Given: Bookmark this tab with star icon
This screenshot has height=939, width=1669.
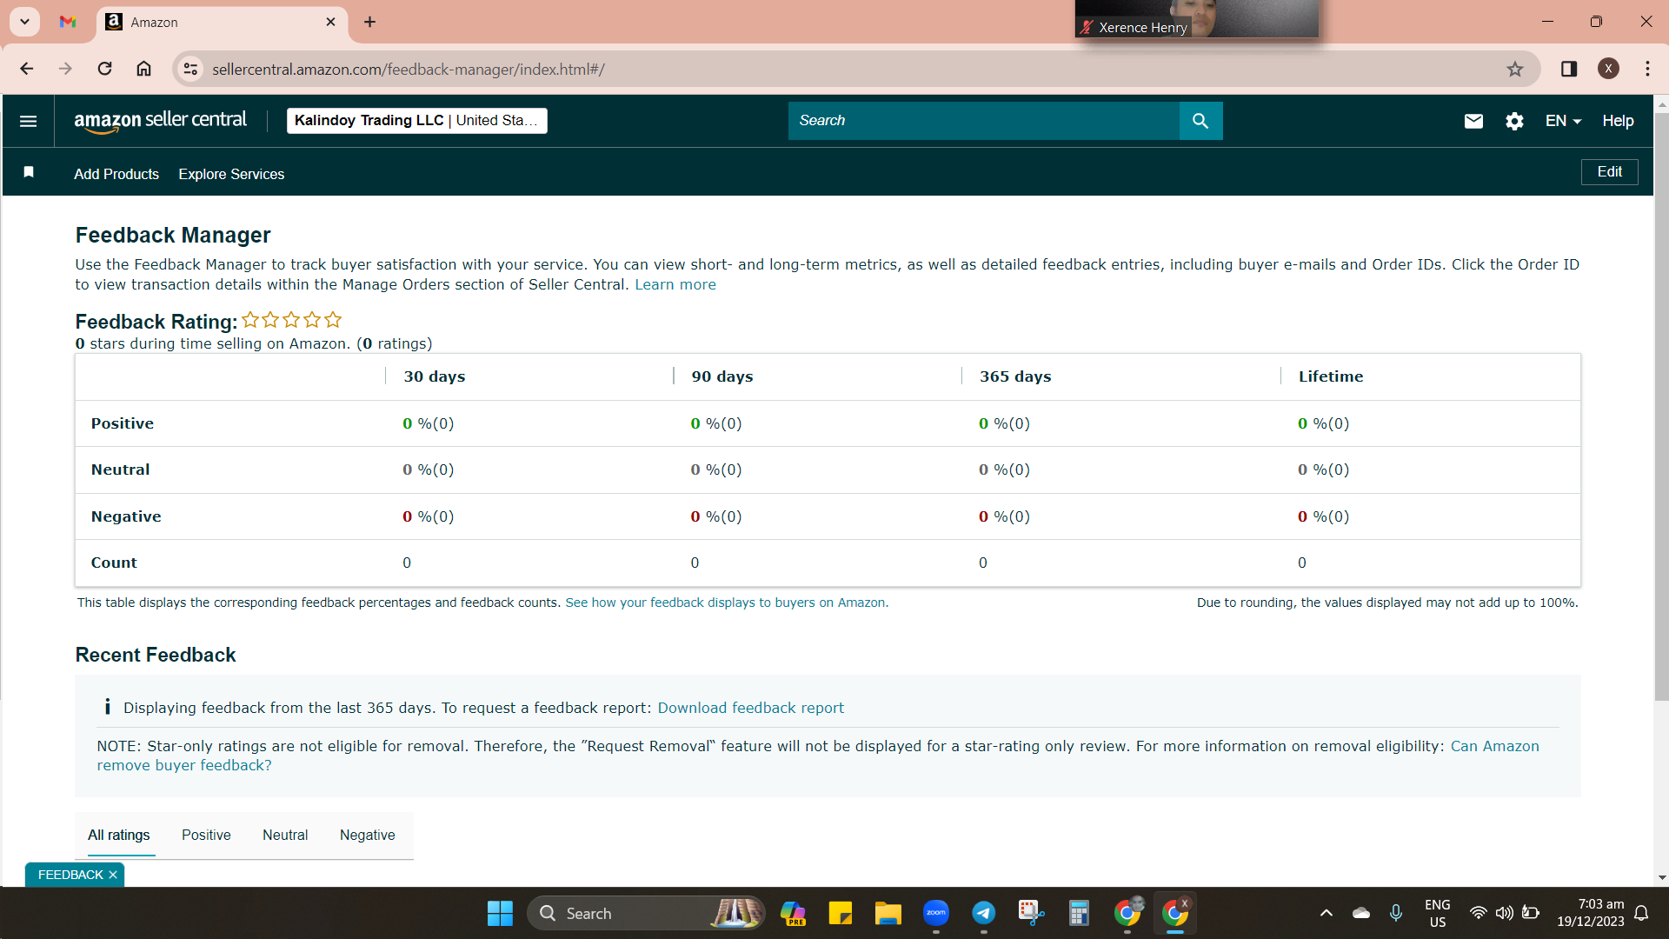Looking at the screenshot, I should 1515,69.
